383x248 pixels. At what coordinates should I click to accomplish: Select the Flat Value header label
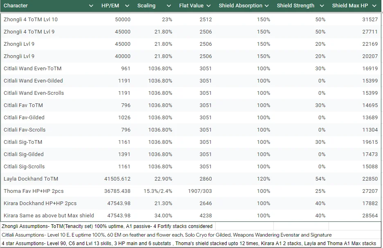point(191,6)
